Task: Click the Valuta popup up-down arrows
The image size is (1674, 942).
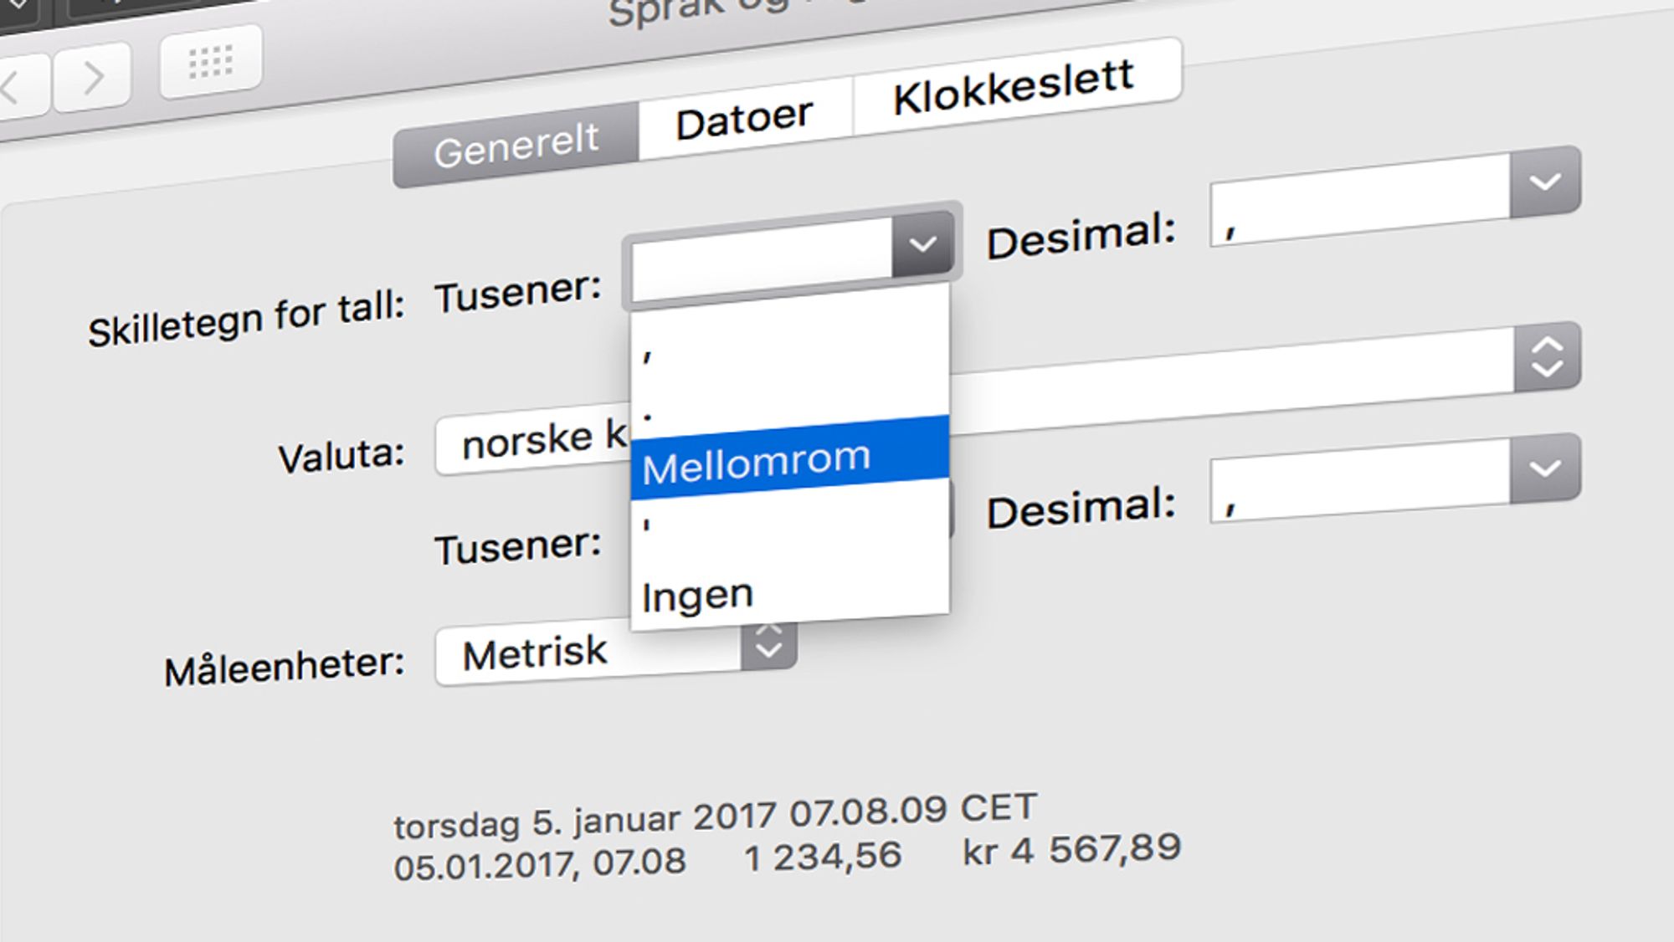Action: pyautogui.click(x=1547, y=357)
